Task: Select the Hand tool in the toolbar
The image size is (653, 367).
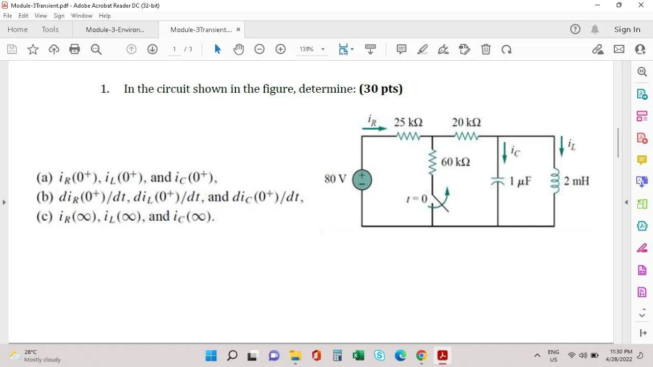Action: [238, 49]
